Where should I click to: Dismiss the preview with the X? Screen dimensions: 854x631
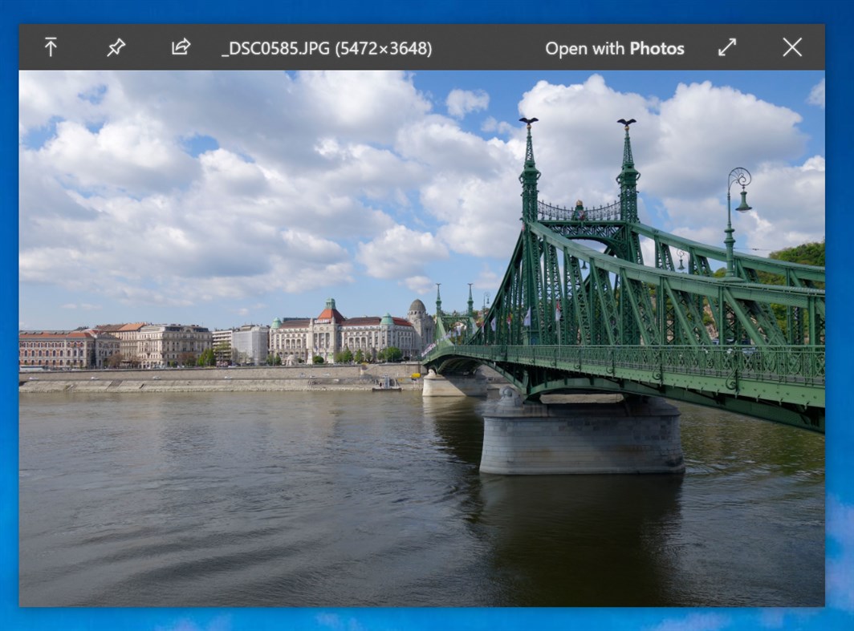[x=791, y=47]
